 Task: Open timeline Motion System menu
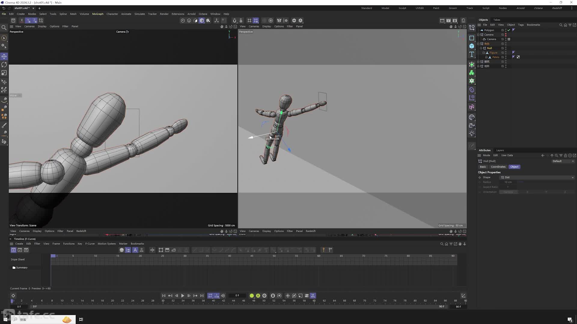click(x=107, y=244)
